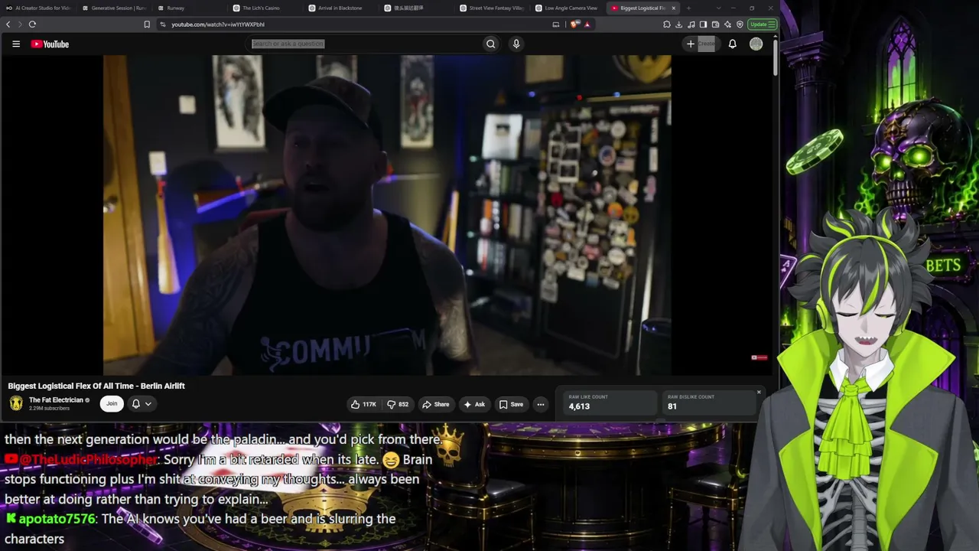979x551 pixels.
Task: Click the Raw Dislike Count 81 box
Action: tap(710, 403)
